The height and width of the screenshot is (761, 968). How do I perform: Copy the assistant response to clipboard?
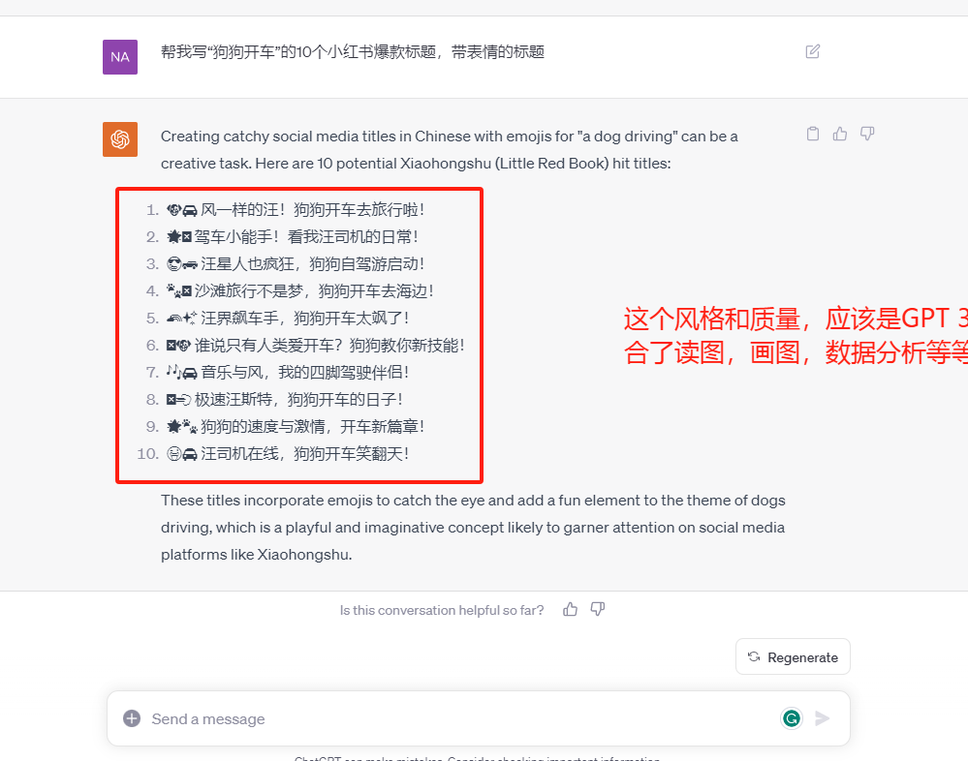point(813,134)
